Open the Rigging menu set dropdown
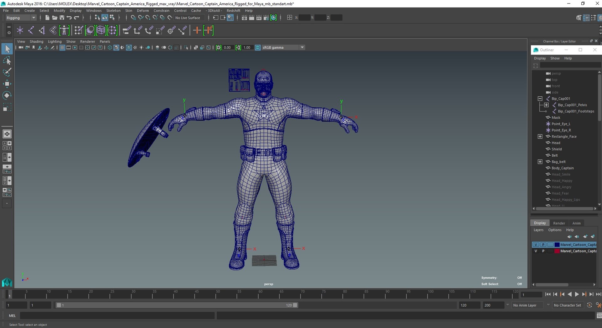This screenshot has height=328, width=602. point(21,18)
